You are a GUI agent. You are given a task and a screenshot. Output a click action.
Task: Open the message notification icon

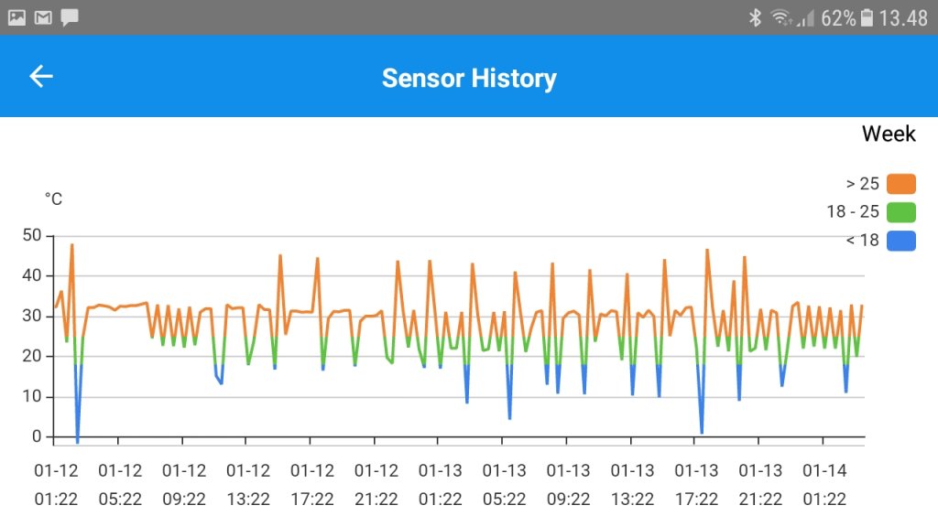coord(68,16)
